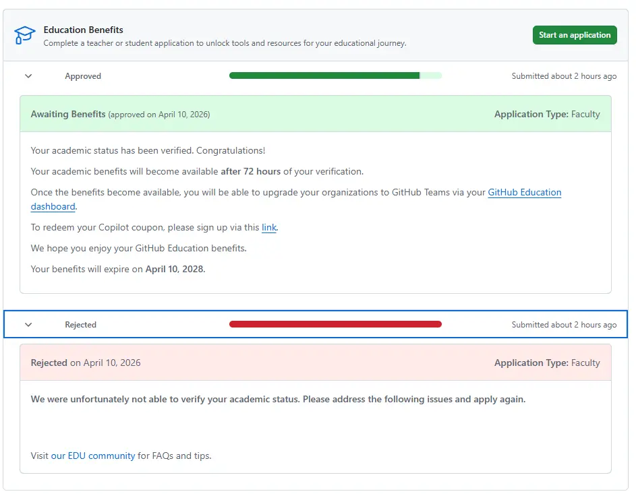Click Application Type Faculty in green banner
Screen dimensions: 636x498
pos(547,115)
